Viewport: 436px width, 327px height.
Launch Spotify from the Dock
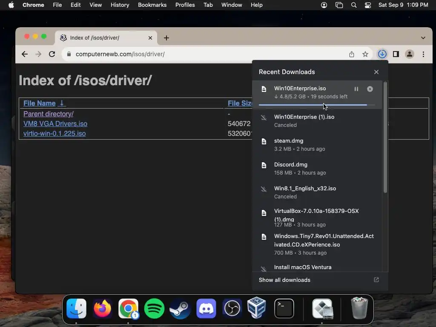(154, 308)
